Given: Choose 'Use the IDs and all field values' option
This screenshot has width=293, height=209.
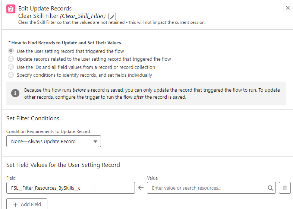Looking at the screenshot, I should pos(11,67).
